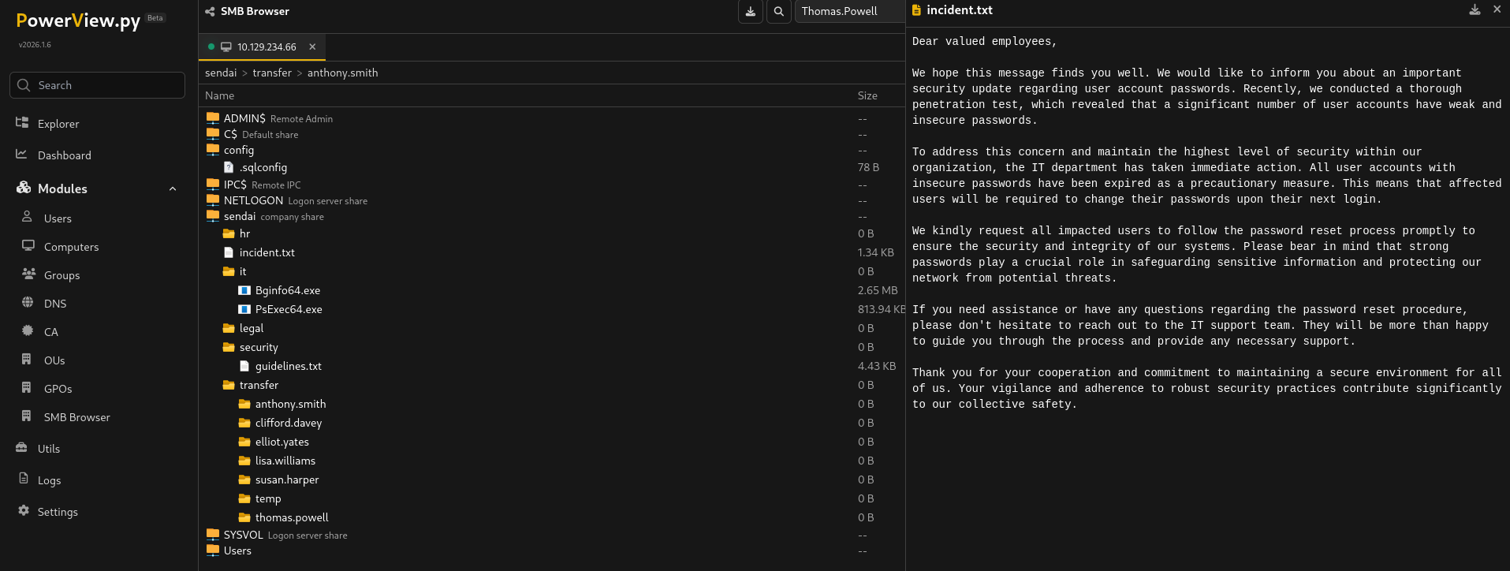
Task: Click the Users module icon
Action: (x=28, y=217)
